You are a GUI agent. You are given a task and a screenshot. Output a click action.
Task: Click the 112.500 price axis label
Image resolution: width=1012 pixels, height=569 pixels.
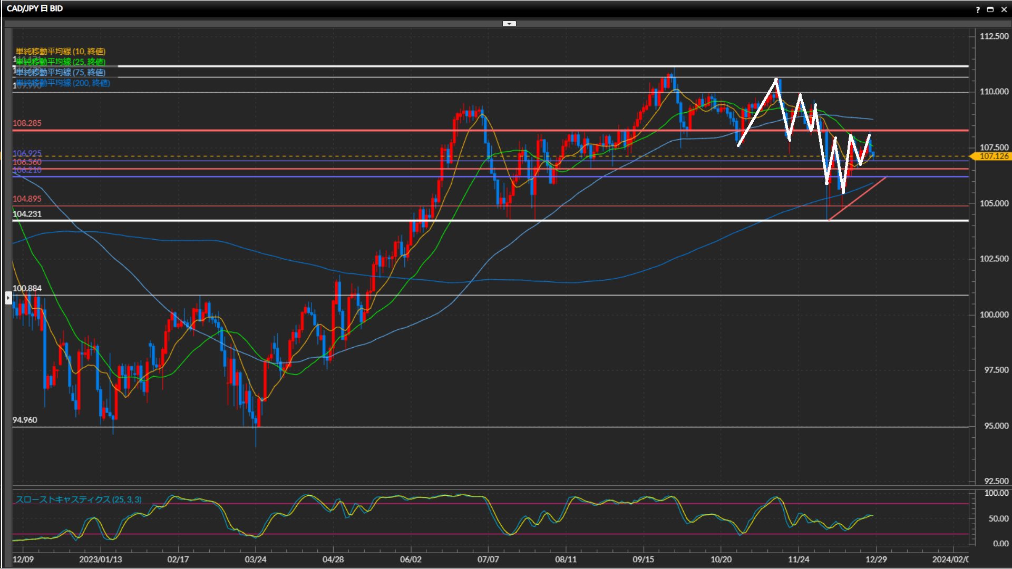[x=994, y=36]
